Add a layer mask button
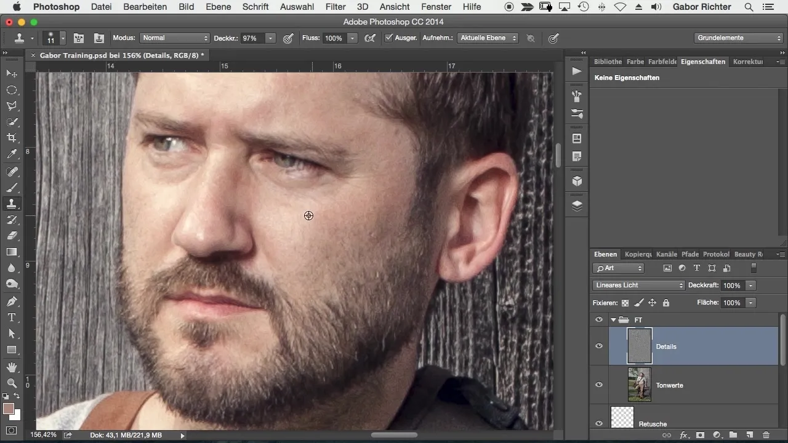Viewport: 788px width, 443px height. (x=700, y=435)
